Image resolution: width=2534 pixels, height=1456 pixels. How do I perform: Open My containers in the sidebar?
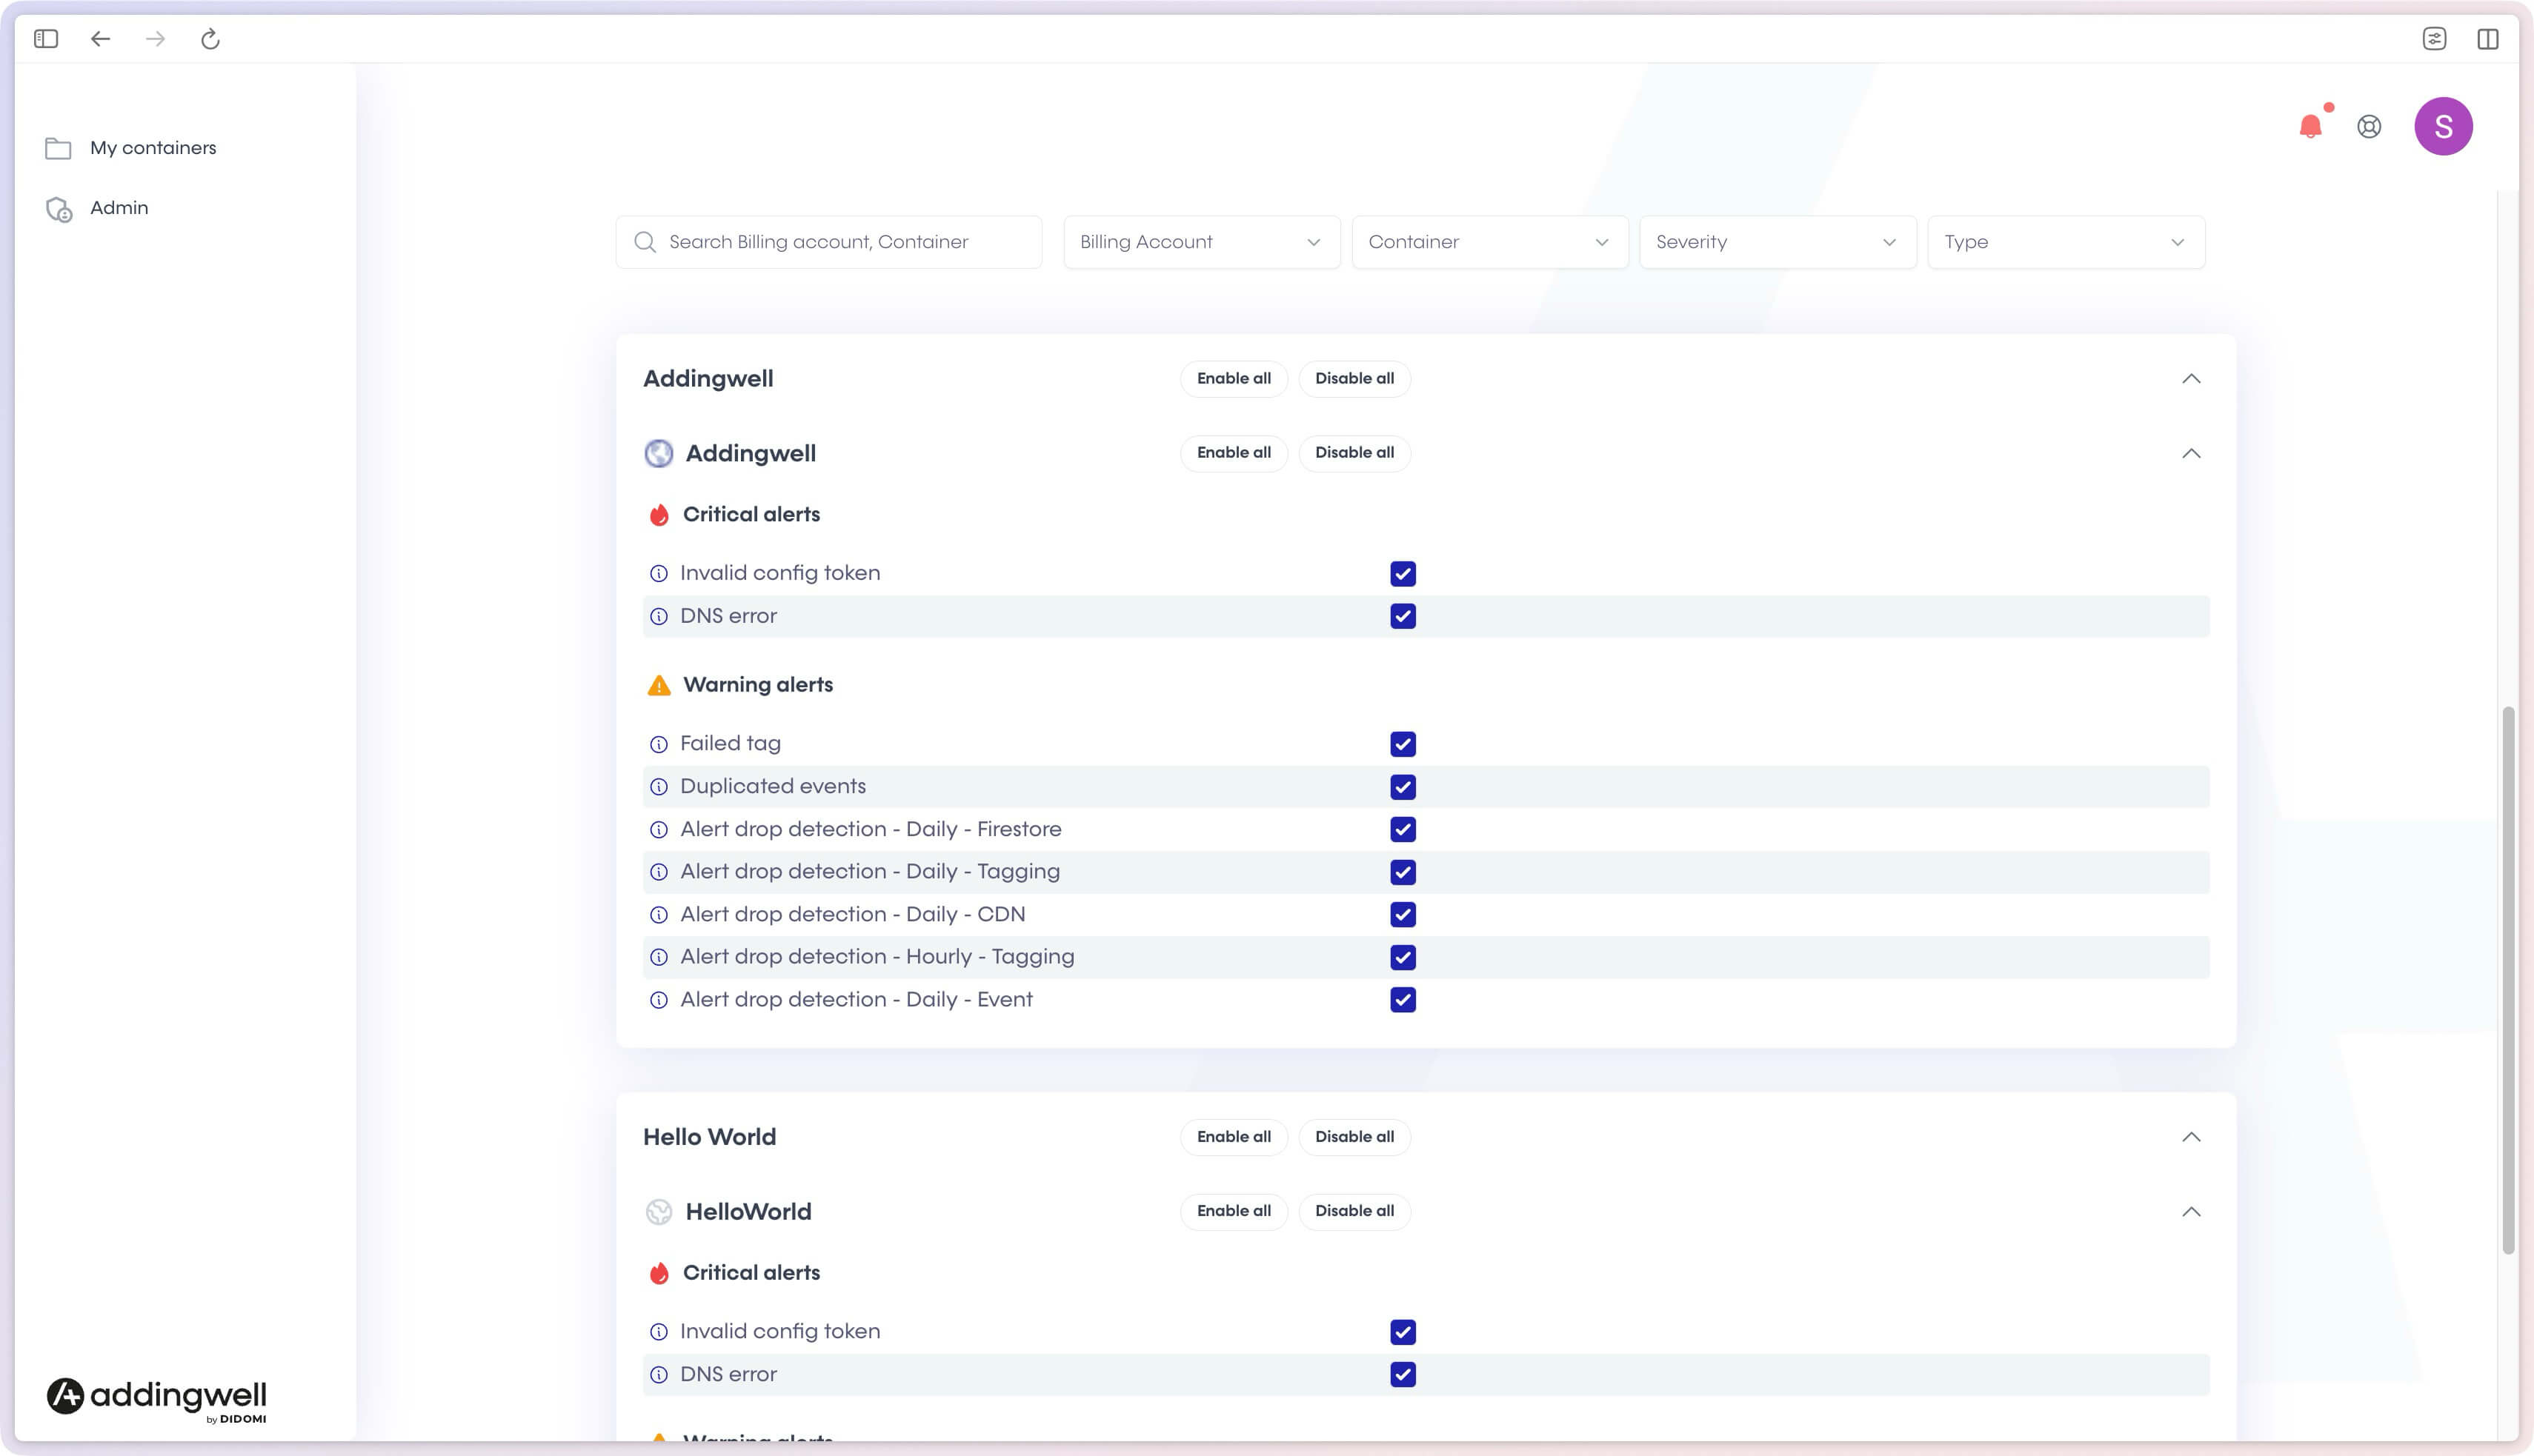point(152,148)
